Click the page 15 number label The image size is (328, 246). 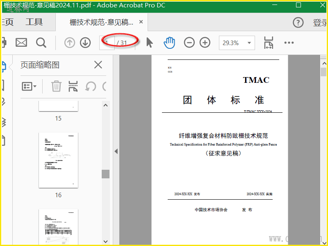(58, 118)
